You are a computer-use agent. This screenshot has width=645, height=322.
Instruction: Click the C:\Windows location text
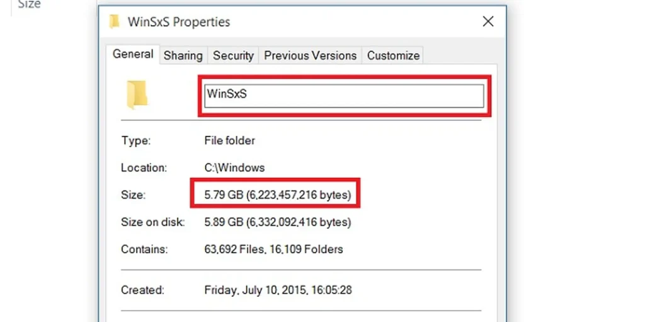point(234,167)
